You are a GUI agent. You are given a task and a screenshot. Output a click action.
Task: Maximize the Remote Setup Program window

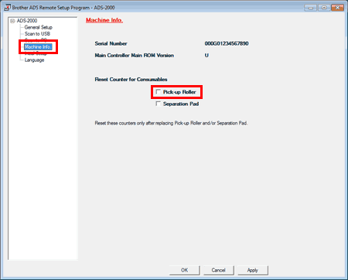pos(324,8)
